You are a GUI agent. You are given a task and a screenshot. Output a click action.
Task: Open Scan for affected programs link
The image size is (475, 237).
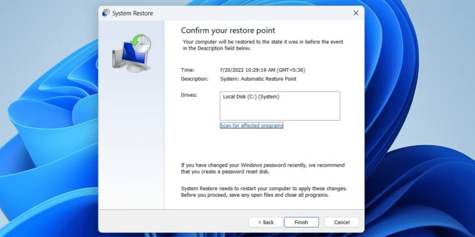(251, 126)
